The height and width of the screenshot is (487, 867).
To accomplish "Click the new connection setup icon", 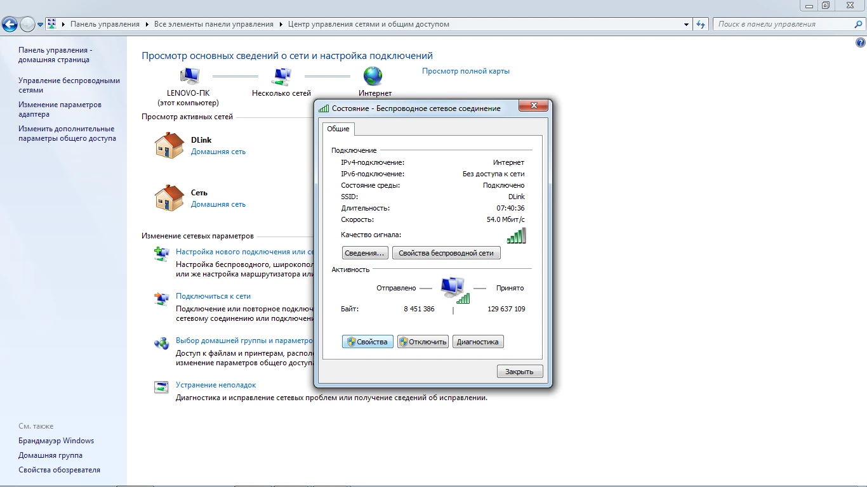I will [x=161, y=254].
